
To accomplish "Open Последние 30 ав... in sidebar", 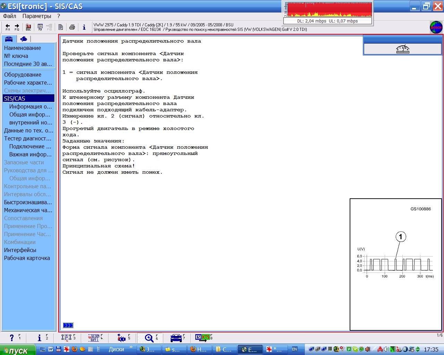I will coord(29,64).
